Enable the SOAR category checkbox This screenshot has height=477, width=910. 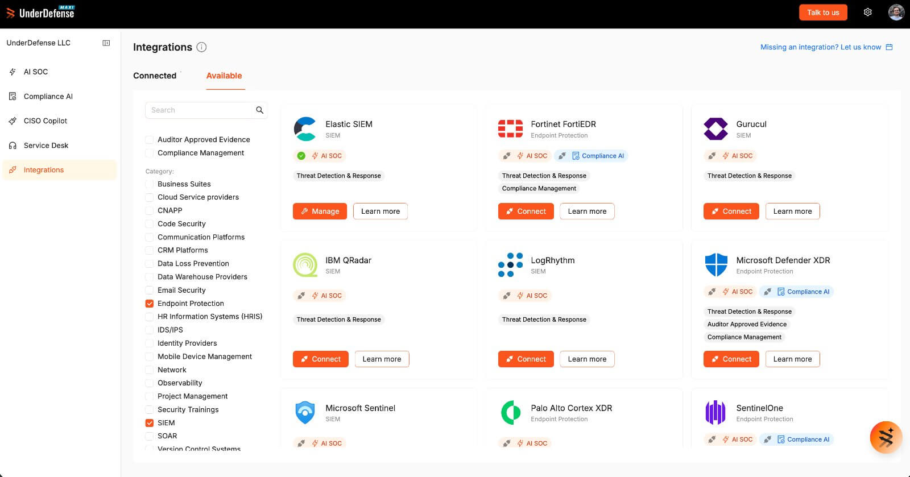150,436
